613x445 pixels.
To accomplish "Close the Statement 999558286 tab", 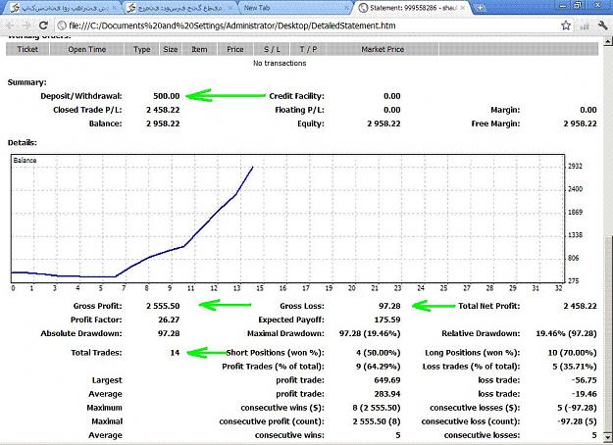I will coord(463,8).
